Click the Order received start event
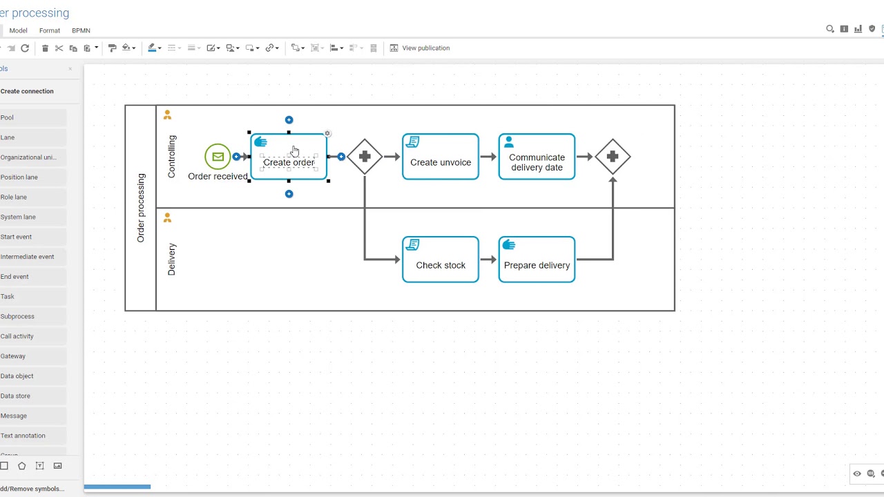This screenshot has width=884, height=497. click(218, 157)
